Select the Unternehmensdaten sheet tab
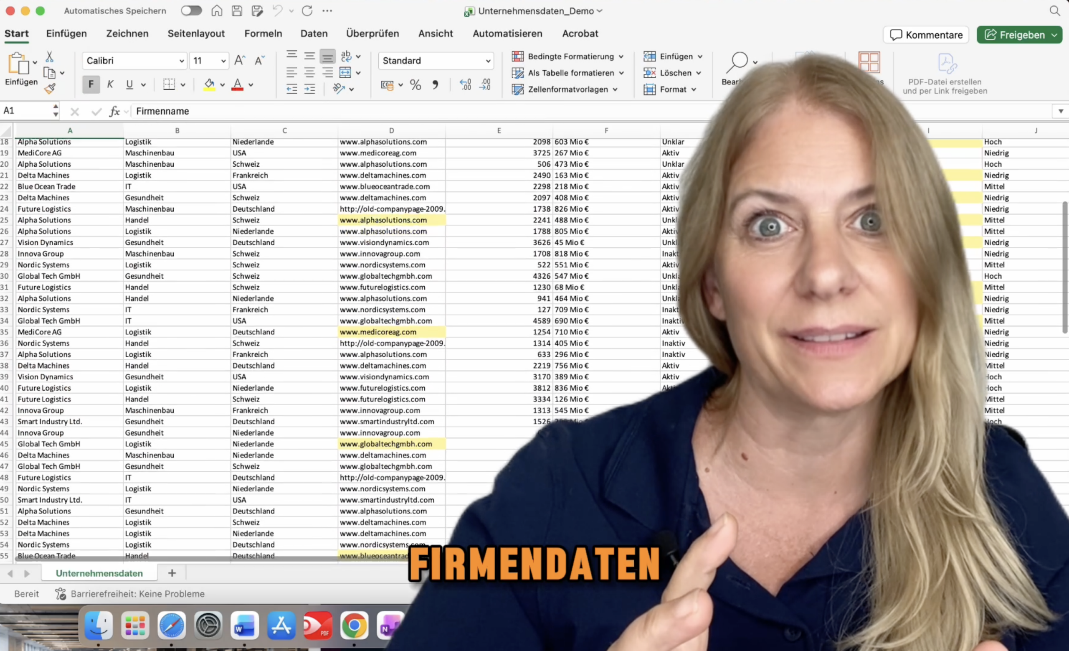This screenshot has width=1069, height=651. point(99,573)
